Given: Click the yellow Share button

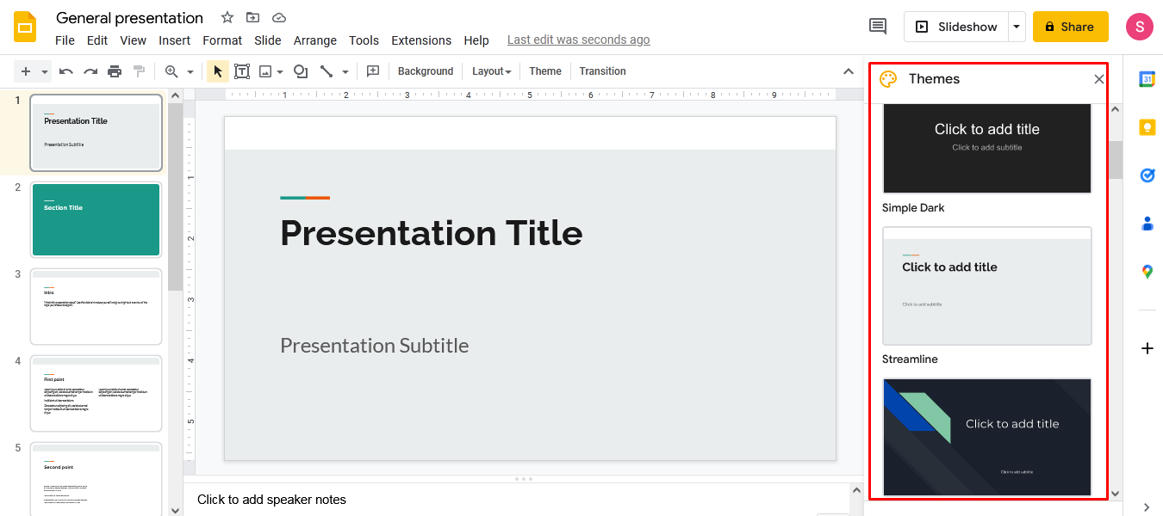Looking at the screenshot, I should [1070, 26].
